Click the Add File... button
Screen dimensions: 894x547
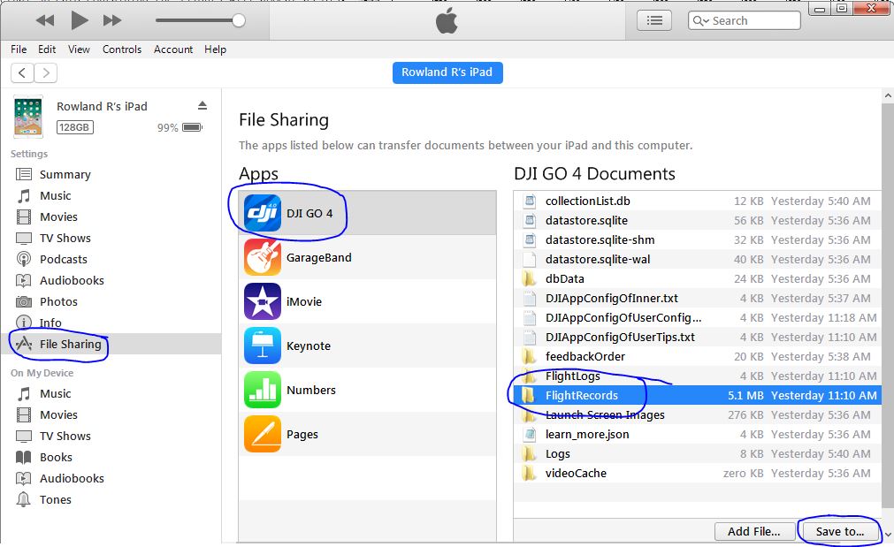(x=753, y=531)
